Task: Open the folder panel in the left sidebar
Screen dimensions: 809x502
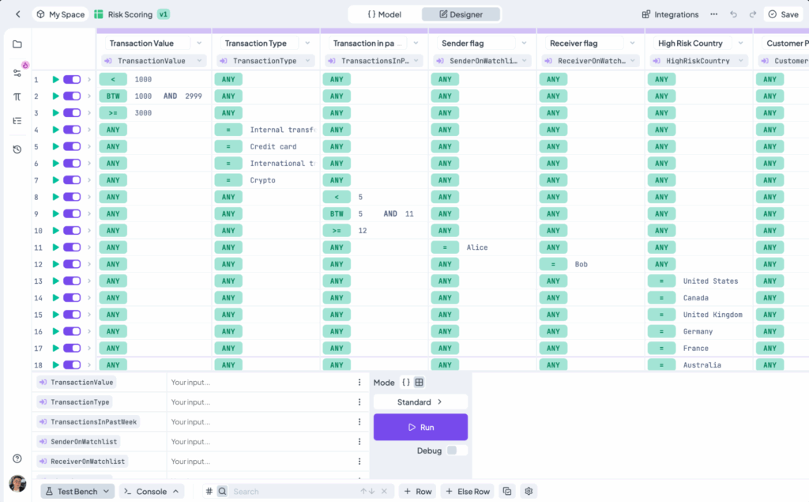Action: click(17, 44)
